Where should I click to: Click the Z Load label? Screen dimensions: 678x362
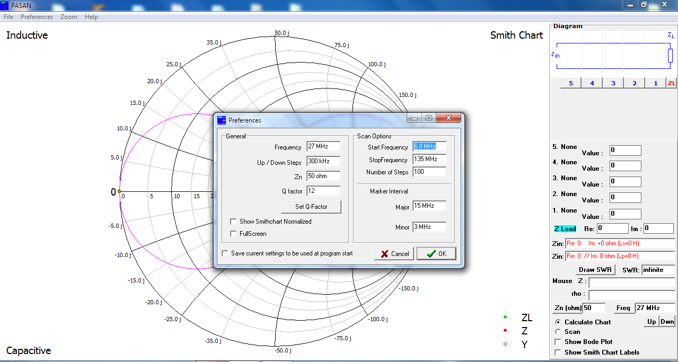[x=565, y=229]
